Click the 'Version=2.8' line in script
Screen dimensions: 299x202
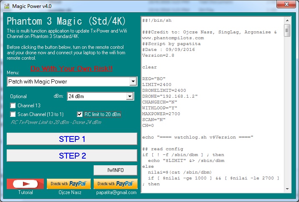point(158,56)
